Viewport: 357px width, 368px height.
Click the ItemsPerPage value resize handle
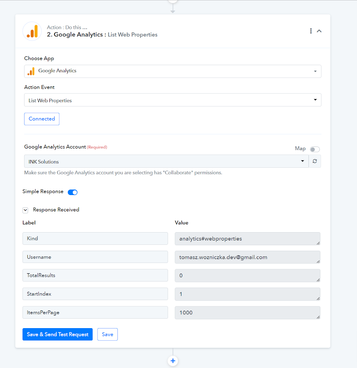(318, 317)
